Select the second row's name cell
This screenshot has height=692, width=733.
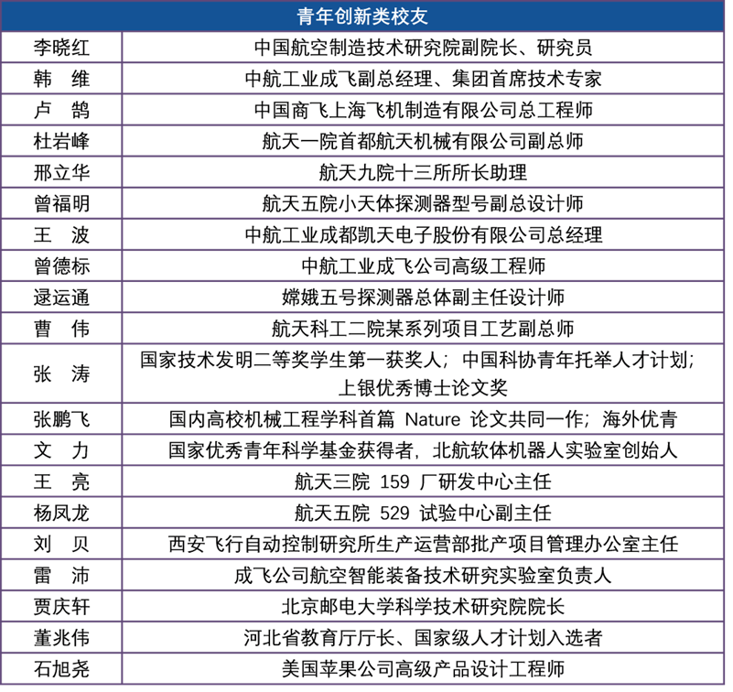click(61, 79)
